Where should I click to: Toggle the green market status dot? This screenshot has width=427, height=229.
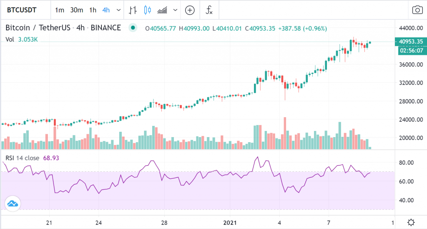pyautogui.click(x=133, y=28)
